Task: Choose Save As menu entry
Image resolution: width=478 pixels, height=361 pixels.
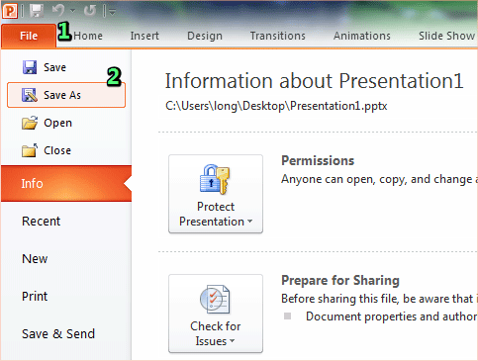Action: (x=66, y=95)
